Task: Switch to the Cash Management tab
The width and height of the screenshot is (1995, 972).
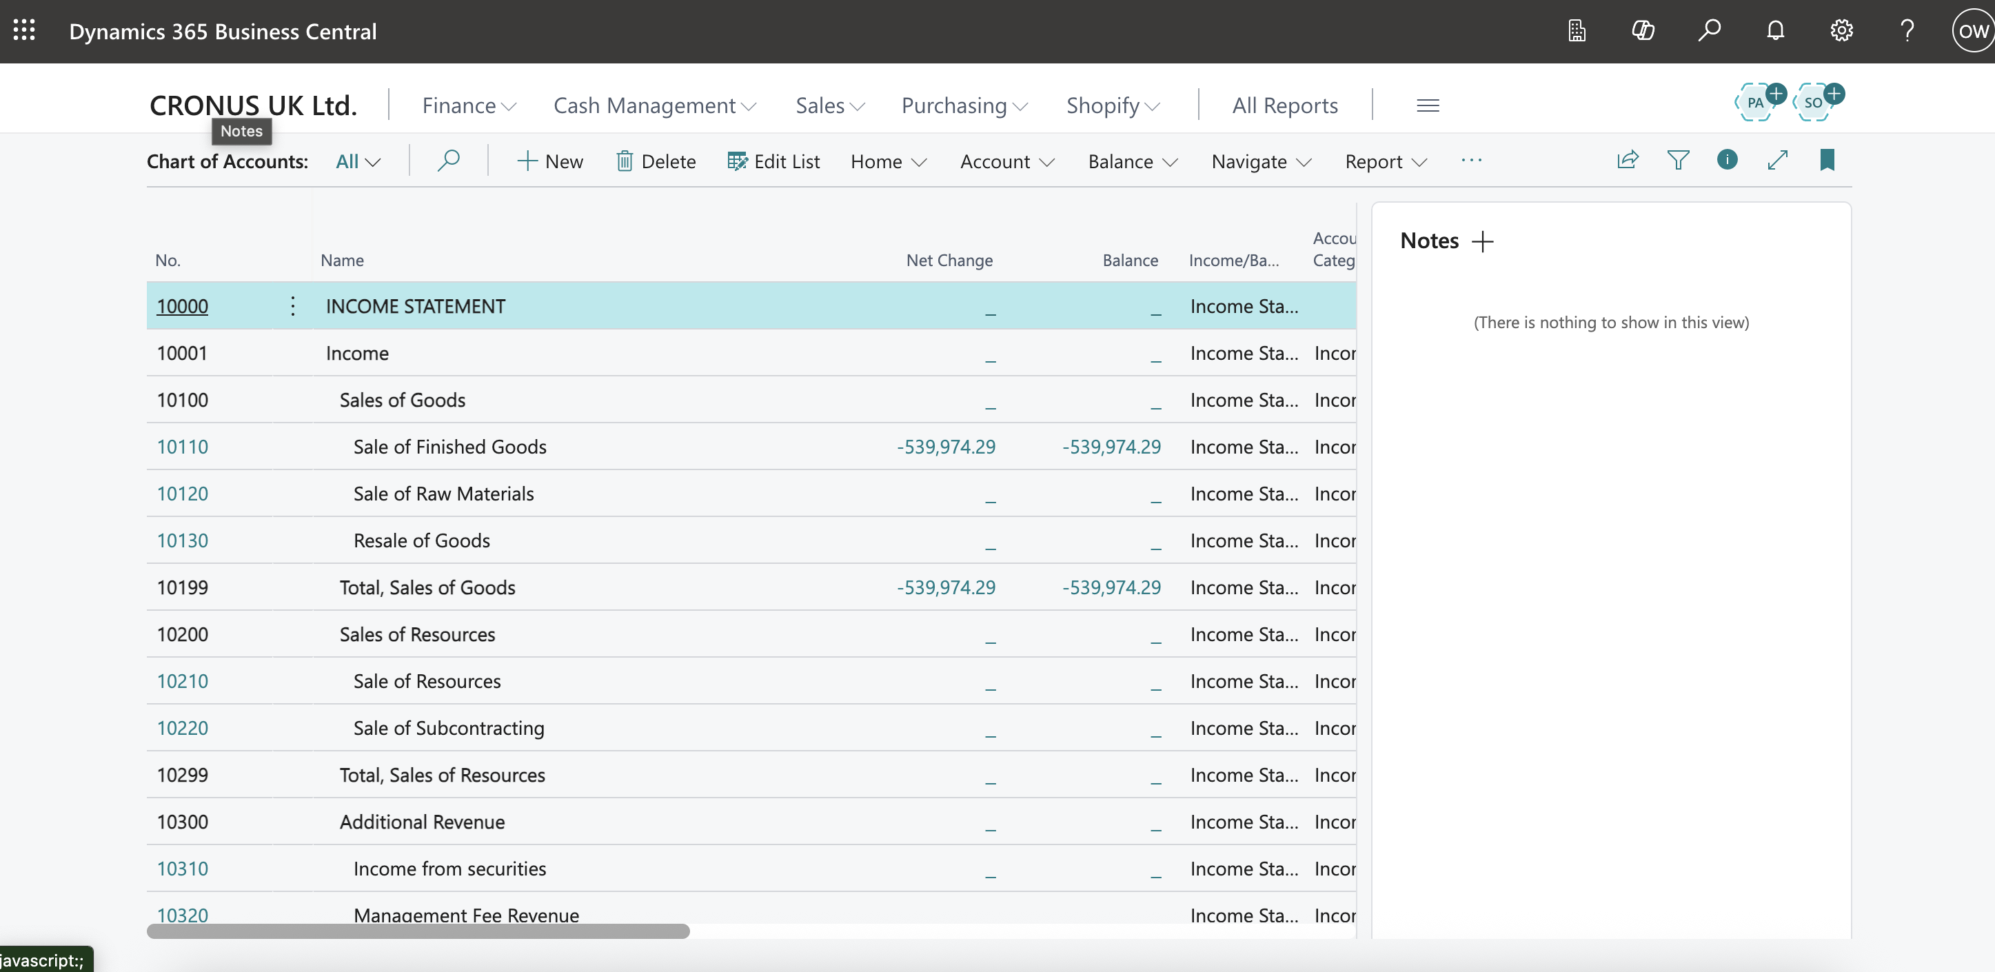Action: tap(654, 105)
